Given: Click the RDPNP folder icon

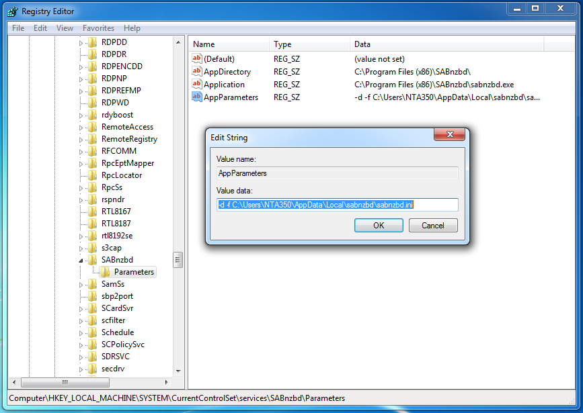Looking at the screenshot, I should 93,79.
